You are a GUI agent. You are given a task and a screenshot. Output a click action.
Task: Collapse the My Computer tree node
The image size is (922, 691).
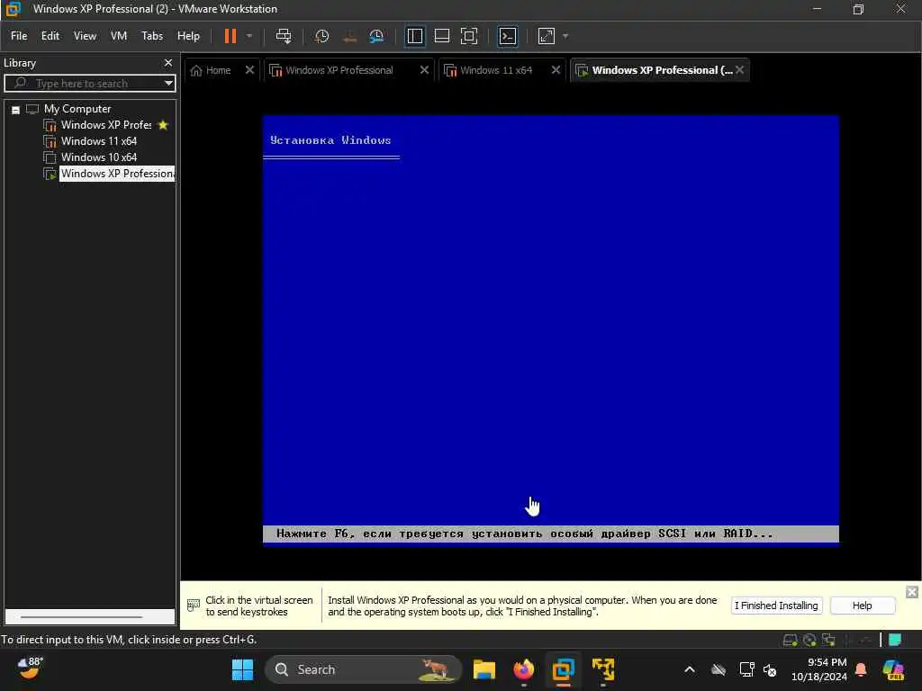pyautogui.click(x=16, y=109)
